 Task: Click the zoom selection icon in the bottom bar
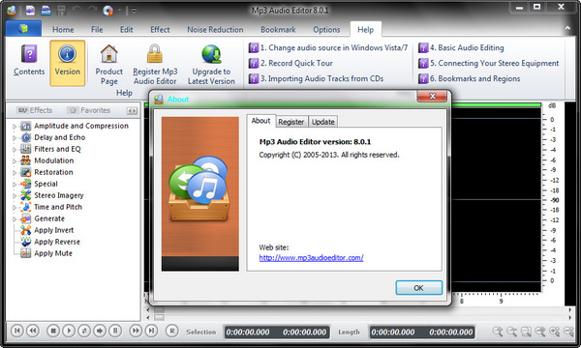(x=526, y=332)
